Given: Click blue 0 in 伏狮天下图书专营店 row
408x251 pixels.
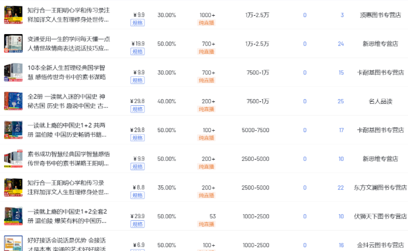Looking at the screenshot, I should [305, 217].
